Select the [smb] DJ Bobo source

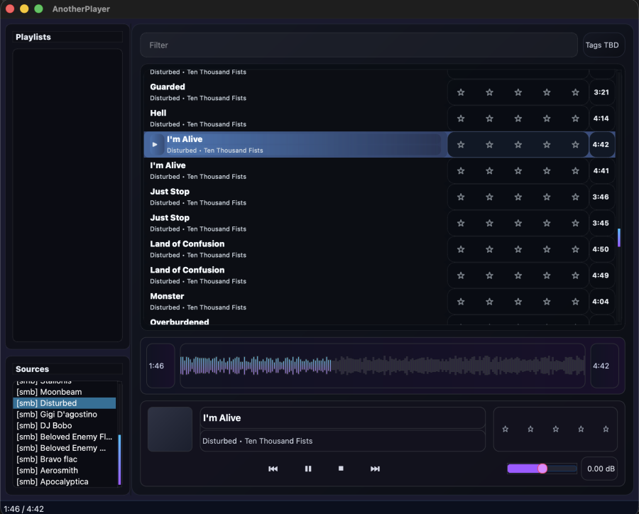[65, 425]
